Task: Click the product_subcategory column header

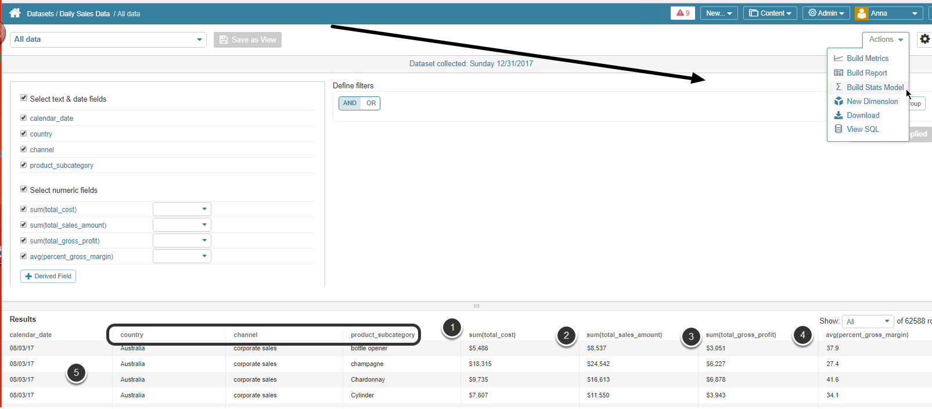Action: pyautogui.click(x=383, y=335)
